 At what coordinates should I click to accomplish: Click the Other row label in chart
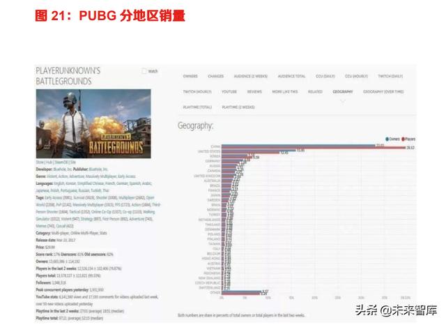pos(215,292)
